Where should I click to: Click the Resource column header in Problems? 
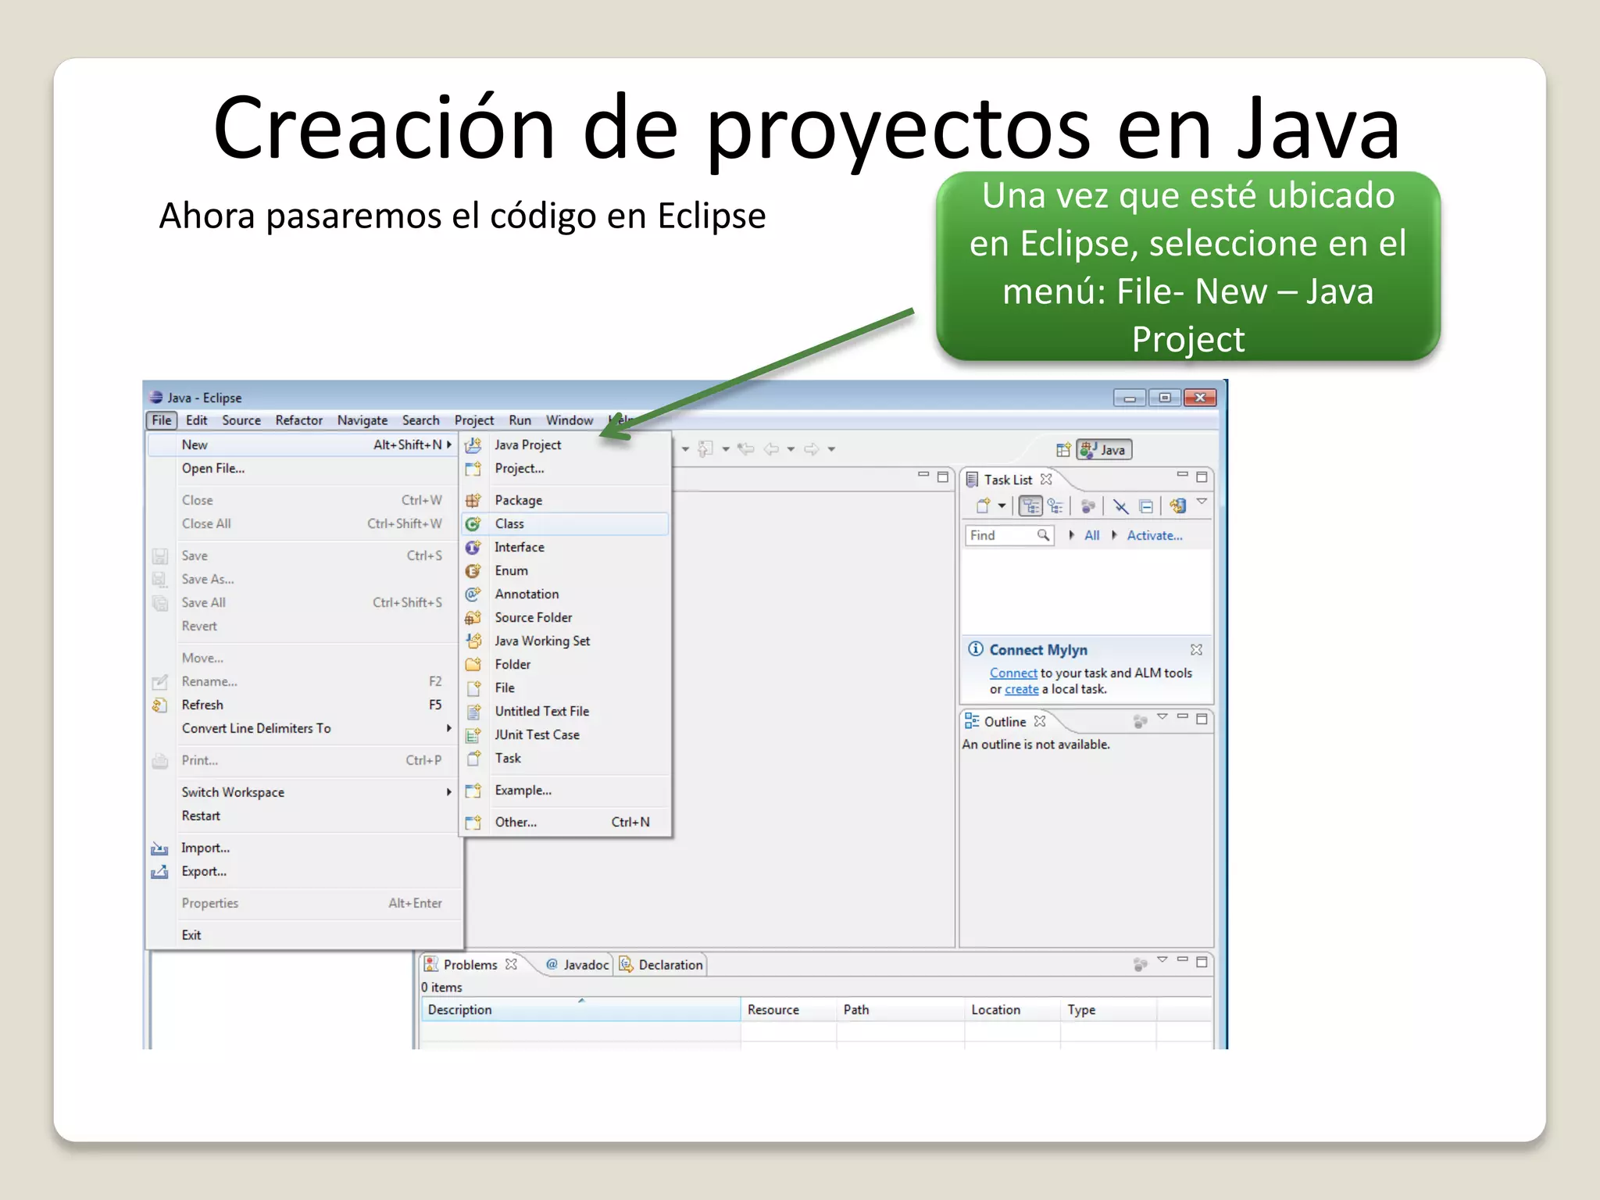(787, 1009)
